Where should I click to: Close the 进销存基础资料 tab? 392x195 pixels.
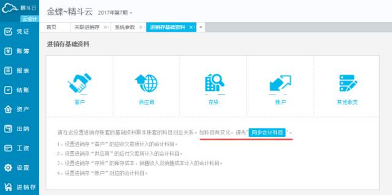pyautogui.click(x=191, y=27)
